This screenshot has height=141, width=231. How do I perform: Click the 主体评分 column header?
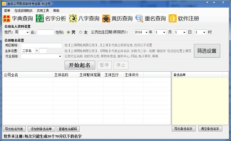[133, 75]
